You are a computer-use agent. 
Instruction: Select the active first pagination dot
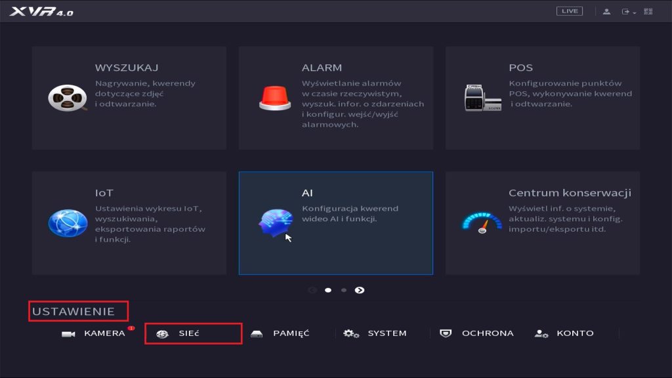[x=328, y=289]
